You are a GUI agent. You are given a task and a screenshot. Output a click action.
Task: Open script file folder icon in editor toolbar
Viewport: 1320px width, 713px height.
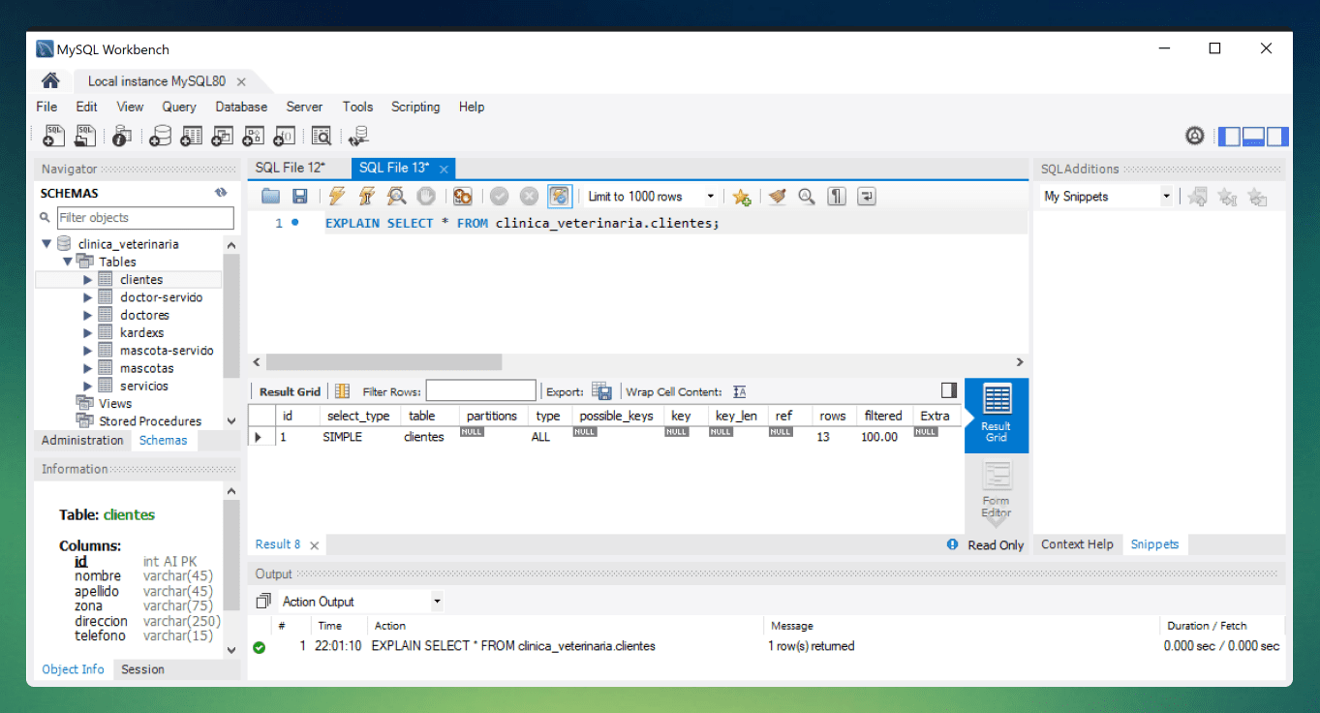tap(271, 197)
